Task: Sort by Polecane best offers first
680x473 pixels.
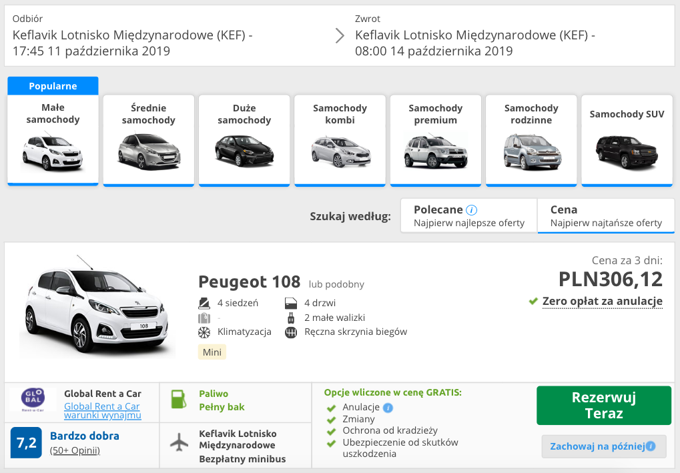Action: 469,216
